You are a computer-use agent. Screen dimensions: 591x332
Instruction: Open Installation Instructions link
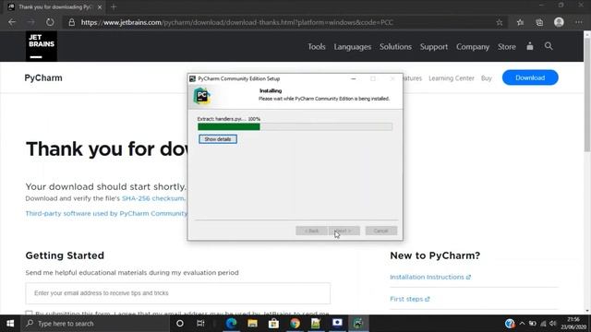click(x=430, y=277)
